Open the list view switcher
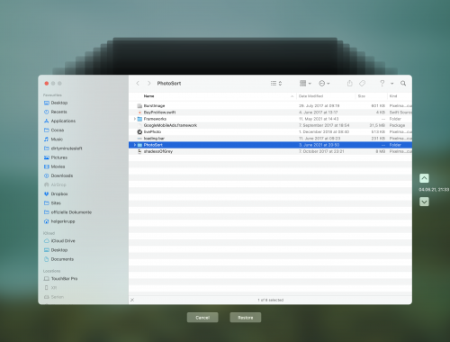Viewport: 450px width, 342px height. click(276, 84)
